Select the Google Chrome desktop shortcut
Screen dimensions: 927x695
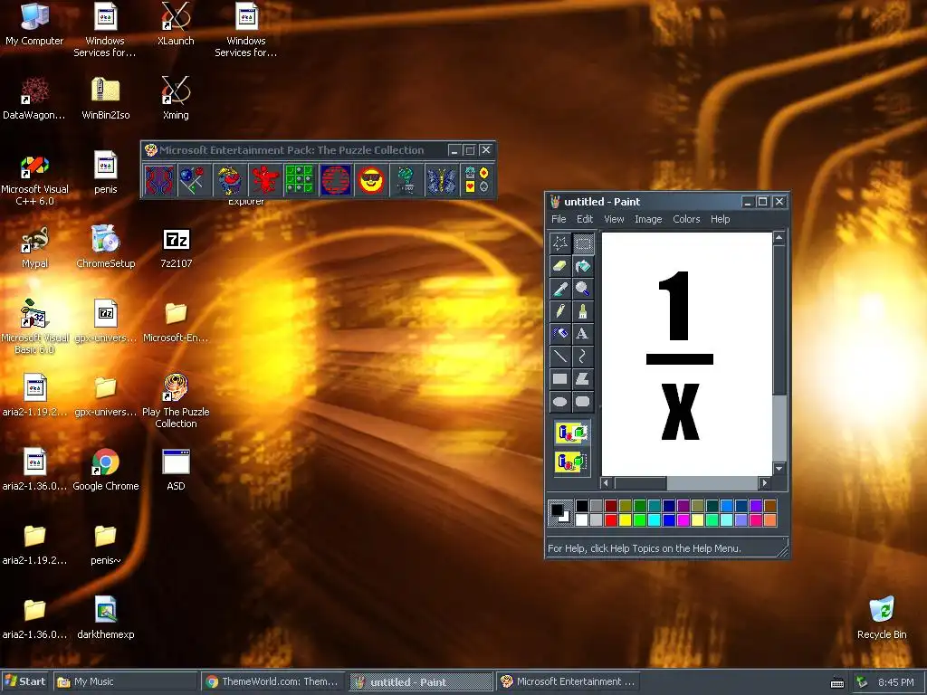point(105,470)
